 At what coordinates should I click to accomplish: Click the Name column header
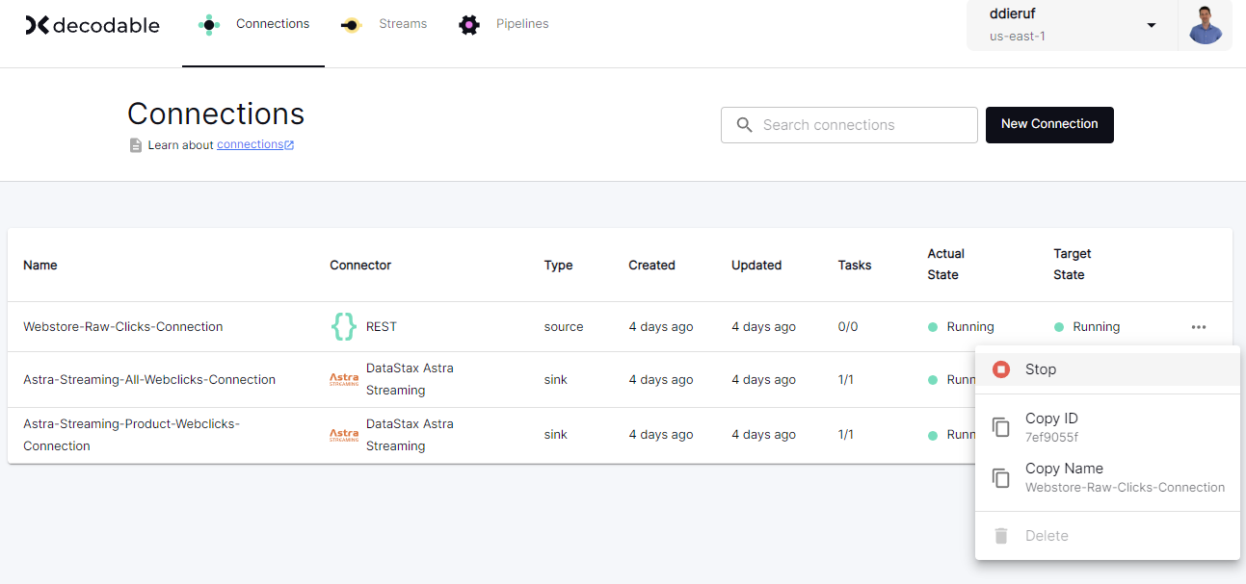point(40,266)
